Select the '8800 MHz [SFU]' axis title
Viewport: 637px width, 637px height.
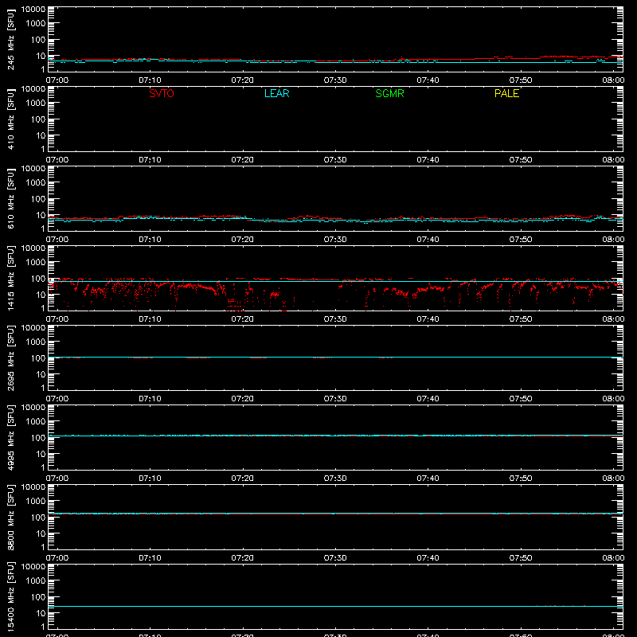11,517
